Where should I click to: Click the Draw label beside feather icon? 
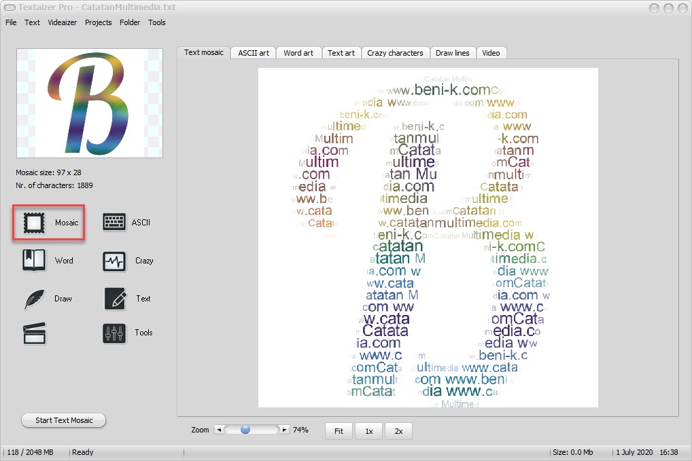[63, 298]
